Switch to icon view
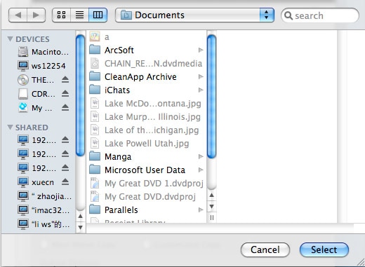365x267 pixels. click(61, 15)
